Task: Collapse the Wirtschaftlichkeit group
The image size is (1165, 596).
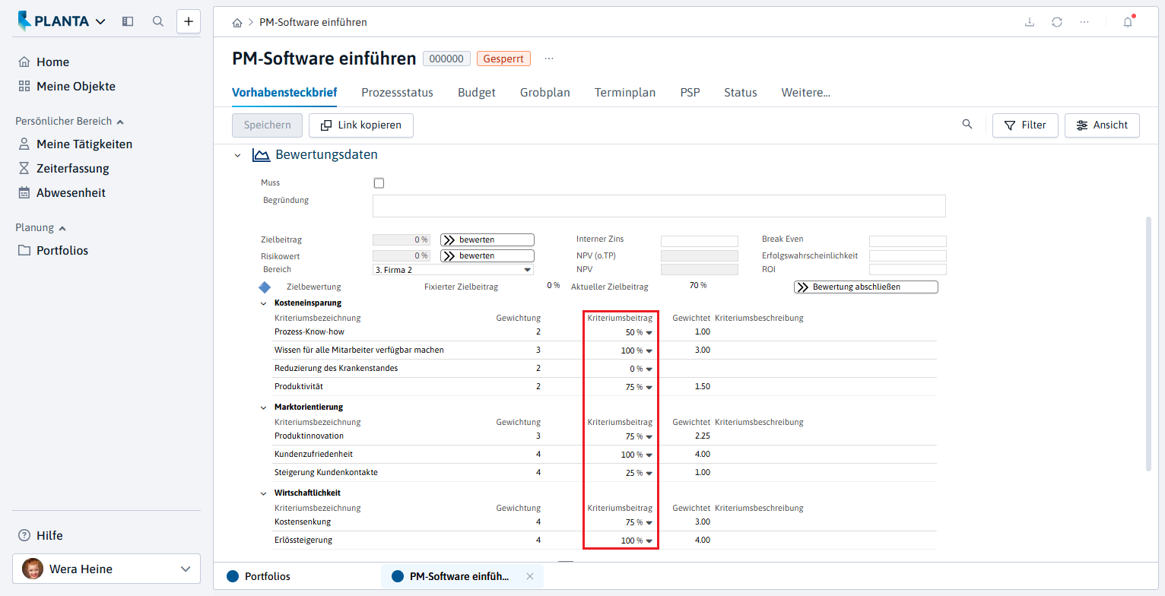Action: point(263,493)
